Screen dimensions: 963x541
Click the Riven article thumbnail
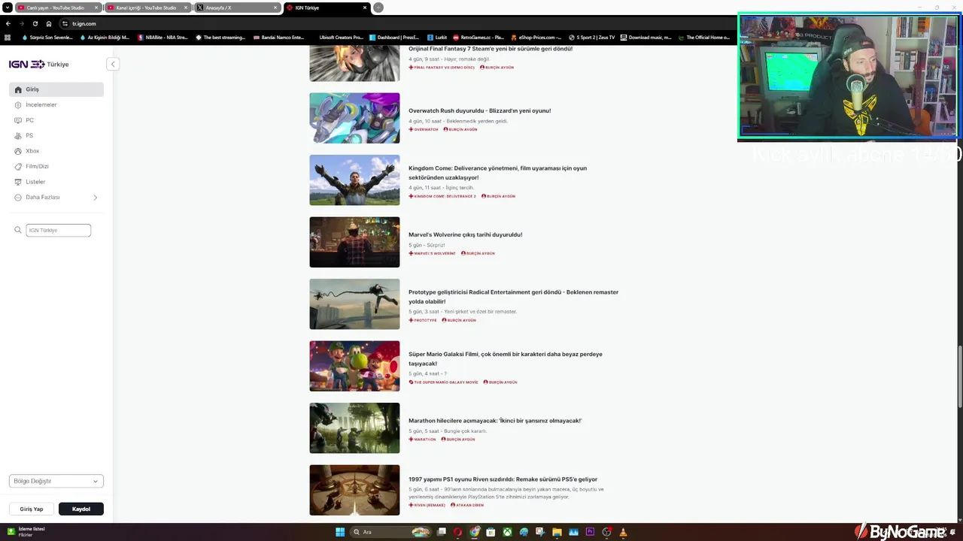tap(354, 490)
